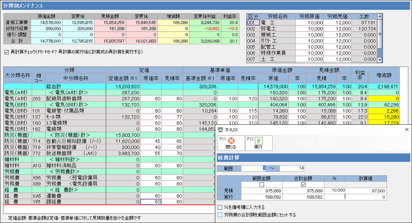Click the 工数 value 97.191
This screenshot has width=412, height=223.
coord(365,22)
